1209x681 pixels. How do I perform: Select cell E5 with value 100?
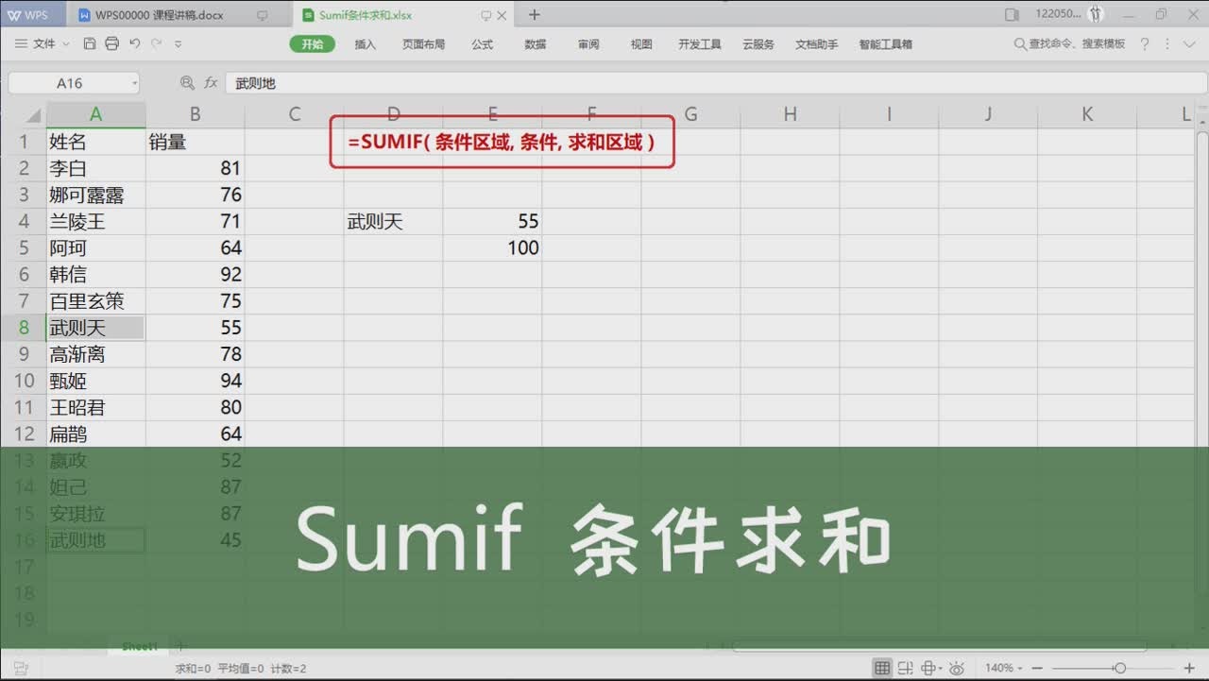click(x=492, y=247)
